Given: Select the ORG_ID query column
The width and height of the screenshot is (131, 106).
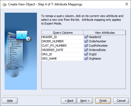Looking at the screenshot, I should pos(63,54).
